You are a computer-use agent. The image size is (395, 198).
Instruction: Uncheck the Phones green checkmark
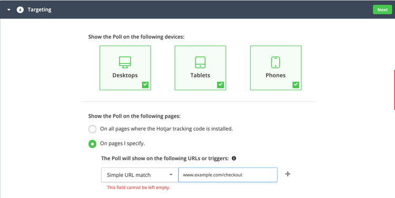pos(296,85)
